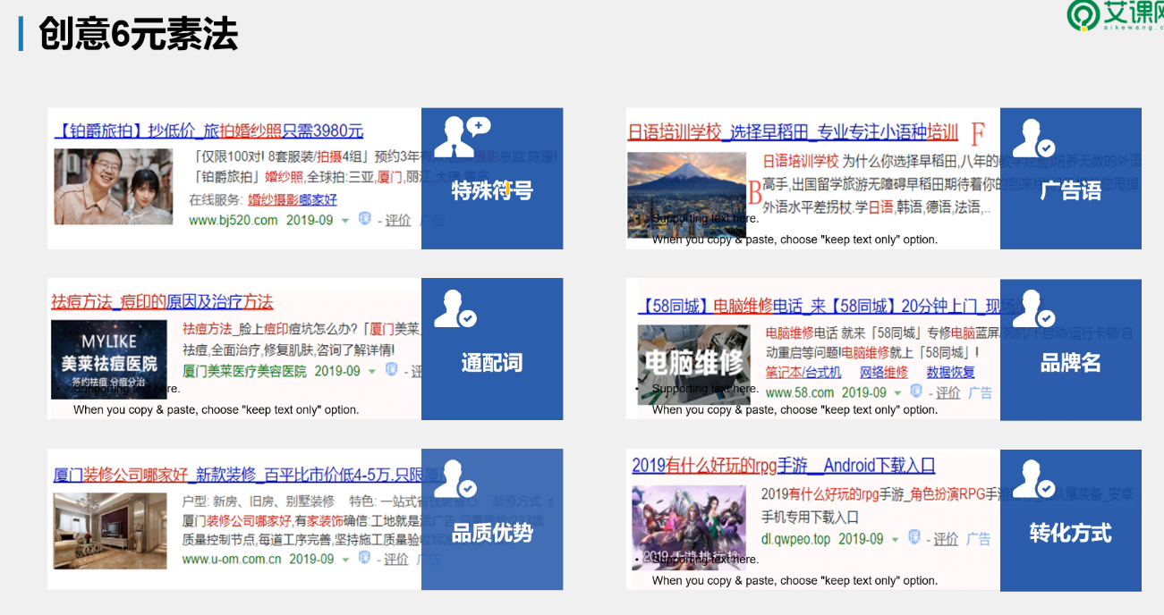The width and height of the screenshot is (1164, 615).
Task: Click 手机专用下载入口 description text
Action: 810,517
